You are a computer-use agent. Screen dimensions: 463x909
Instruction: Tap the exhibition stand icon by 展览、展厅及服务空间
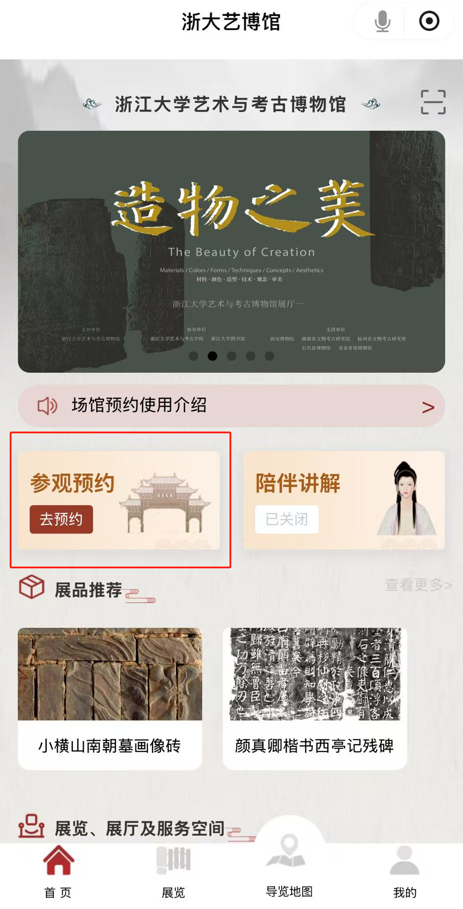(x=31, y=826)
